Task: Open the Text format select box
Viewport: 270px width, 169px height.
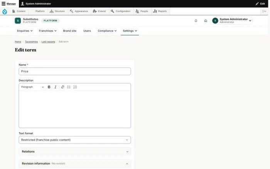Action: [75, 140]
